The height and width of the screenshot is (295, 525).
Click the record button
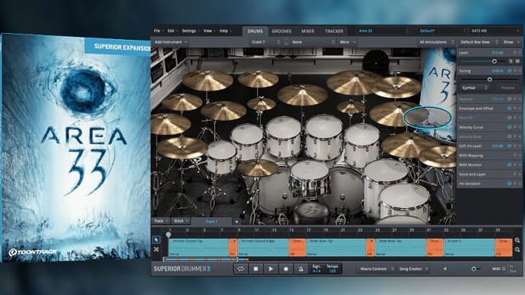click(286, 269)
